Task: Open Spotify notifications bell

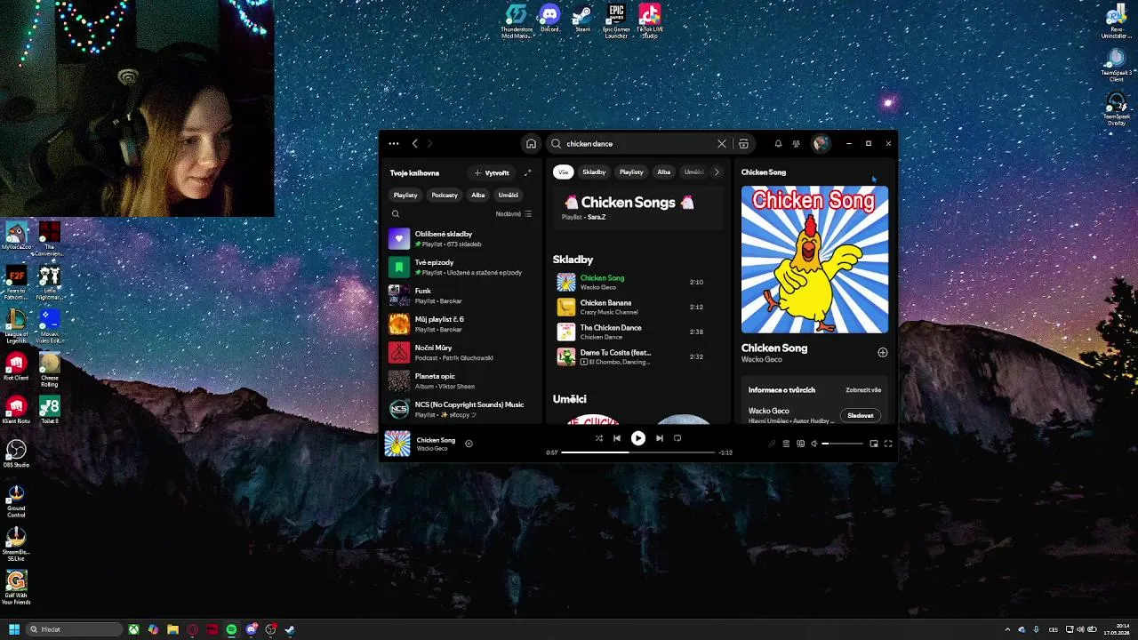Action: click(778, 143)
